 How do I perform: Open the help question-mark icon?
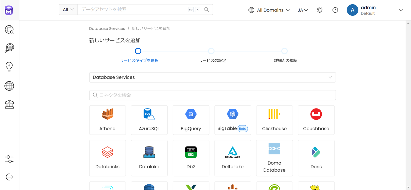coord(335,10)
